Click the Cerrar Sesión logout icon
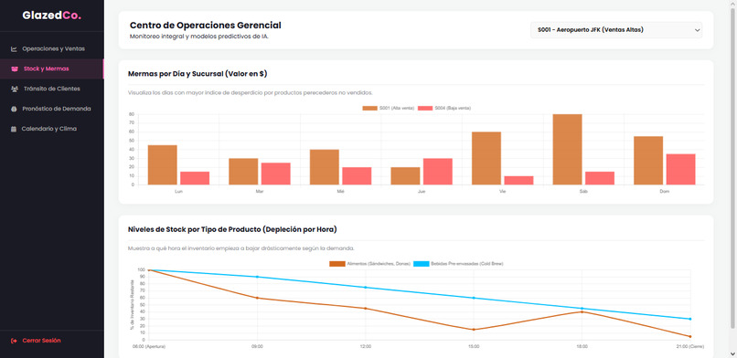The height and width of the screenshot is (358, 737). click(14, 341)
